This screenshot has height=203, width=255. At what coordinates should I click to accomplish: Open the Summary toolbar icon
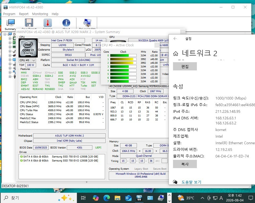pyautogui.click(x=10, y=23)
